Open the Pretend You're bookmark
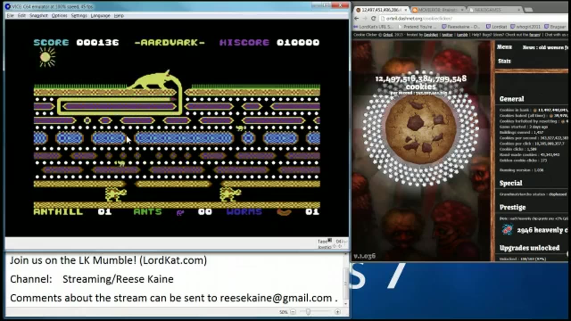 pos(418,27)
